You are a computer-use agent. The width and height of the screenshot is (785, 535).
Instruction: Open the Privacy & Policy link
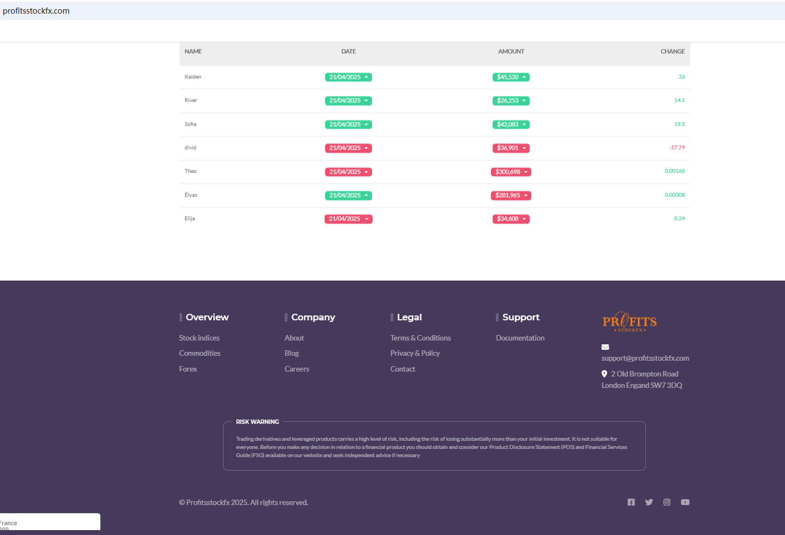coord(415,354)
